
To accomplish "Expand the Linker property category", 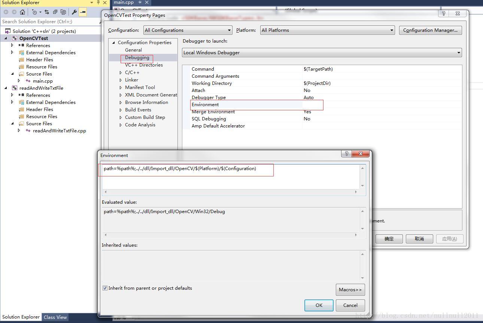I will [x=121, y=80].
